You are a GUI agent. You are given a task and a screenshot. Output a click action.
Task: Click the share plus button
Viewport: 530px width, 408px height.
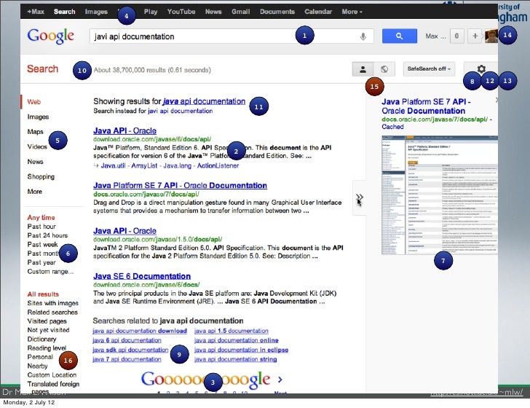pyautogui.click(x=475, y=36)
